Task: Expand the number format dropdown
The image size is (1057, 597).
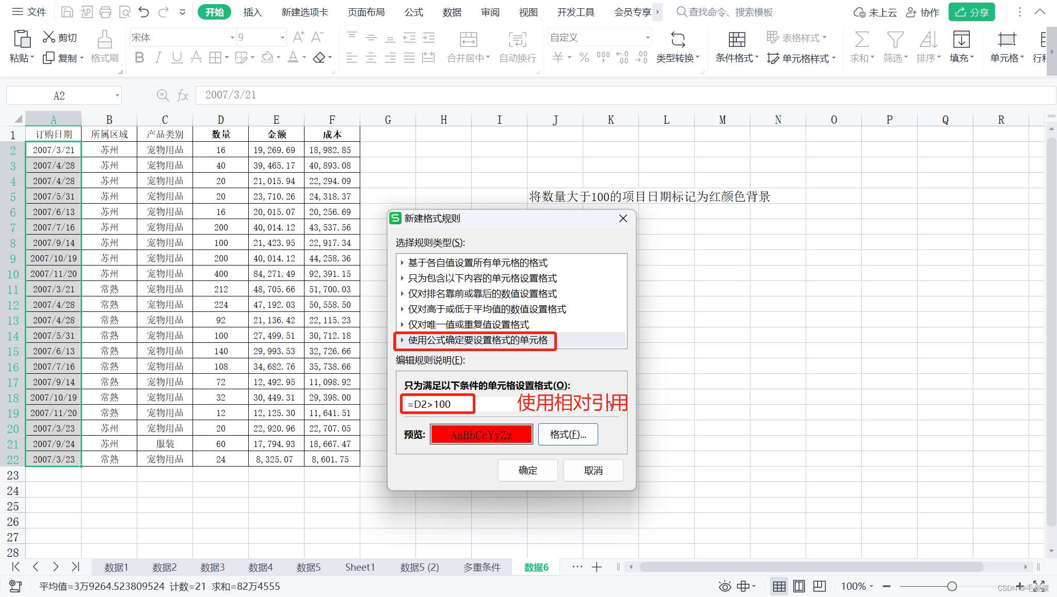Action: point(648,38)
